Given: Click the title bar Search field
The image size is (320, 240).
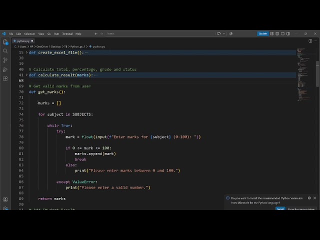Looking at the screenshot, I should pyautogui.click(x=160, y=33).
